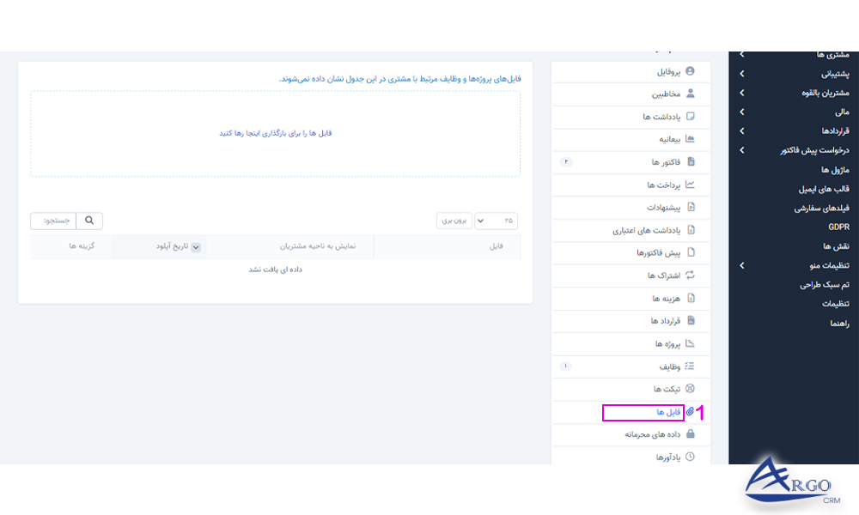Select the فایل ها paperclip icon
859x515 pixels.
coord(691,411)
